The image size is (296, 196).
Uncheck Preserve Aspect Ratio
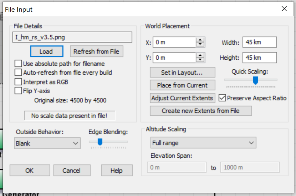point(222,98)
